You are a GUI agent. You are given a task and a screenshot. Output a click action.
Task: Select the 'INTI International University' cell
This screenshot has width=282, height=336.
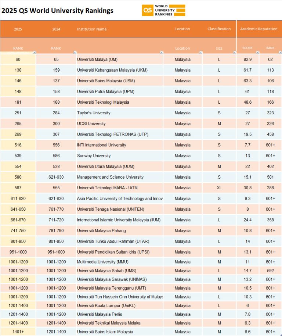[120, 145]
